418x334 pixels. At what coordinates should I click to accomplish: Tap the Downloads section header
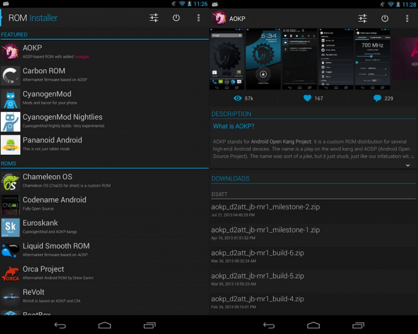230,179
